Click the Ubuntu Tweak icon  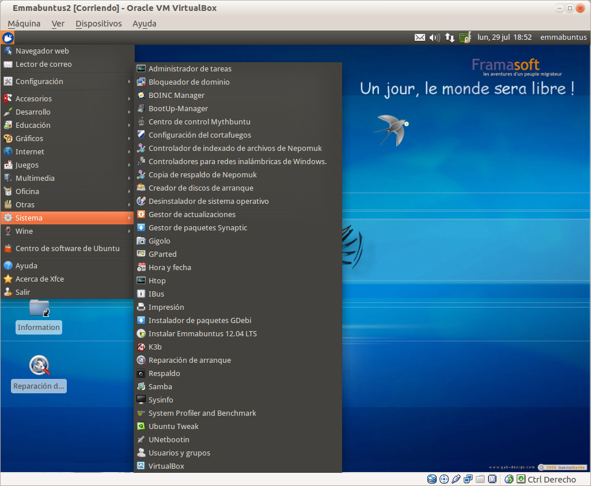[x=141, y=426]
